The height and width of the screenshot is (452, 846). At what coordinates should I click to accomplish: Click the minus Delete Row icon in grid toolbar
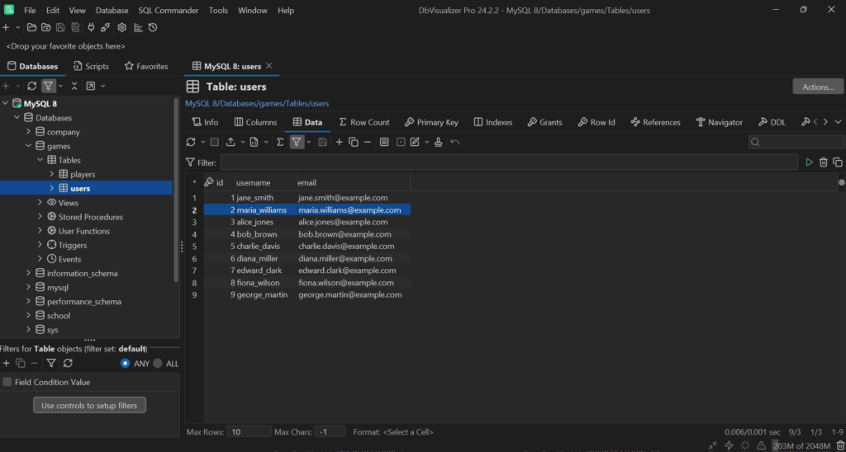point(368,142)
